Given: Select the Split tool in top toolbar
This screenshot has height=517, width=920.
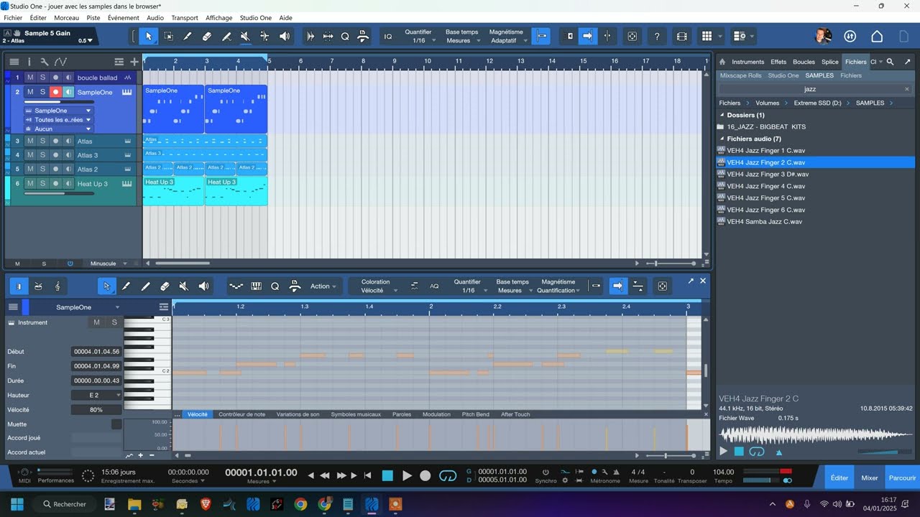Looking at the screenshot, I should click(x=188, y=36).
